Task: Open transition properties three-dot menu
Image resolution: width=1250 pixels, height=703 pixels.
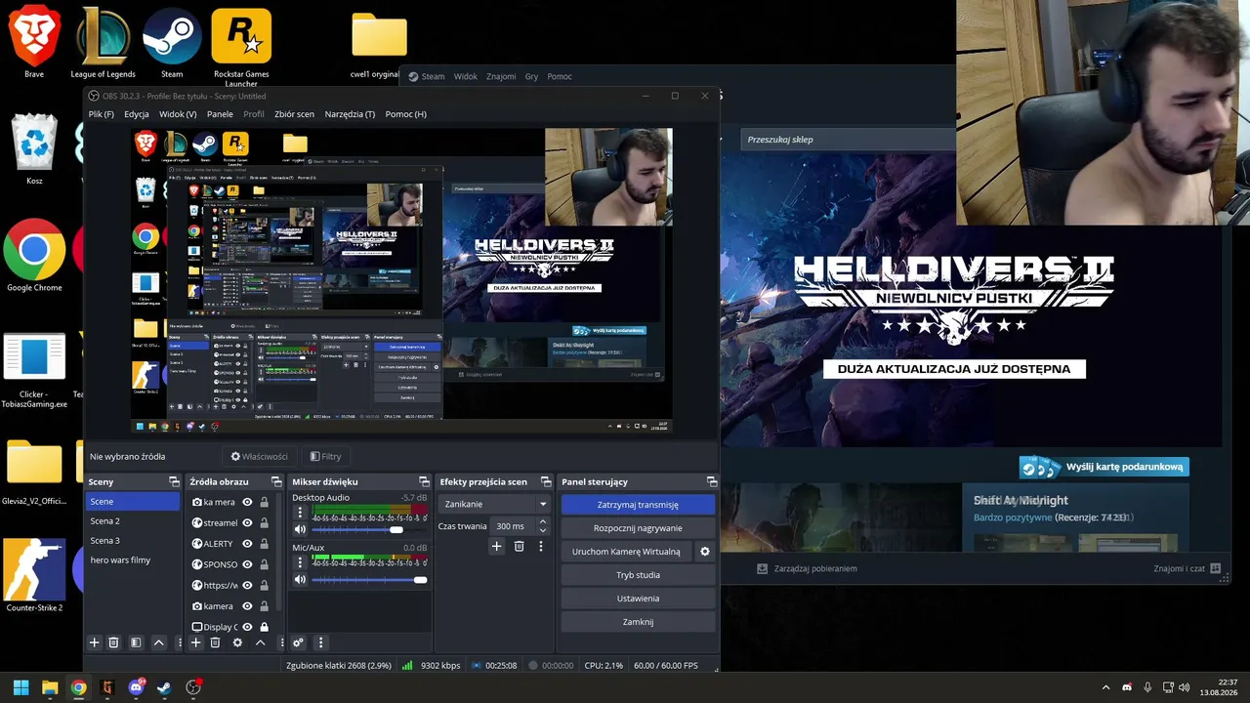Action: (x=541, y=547)
